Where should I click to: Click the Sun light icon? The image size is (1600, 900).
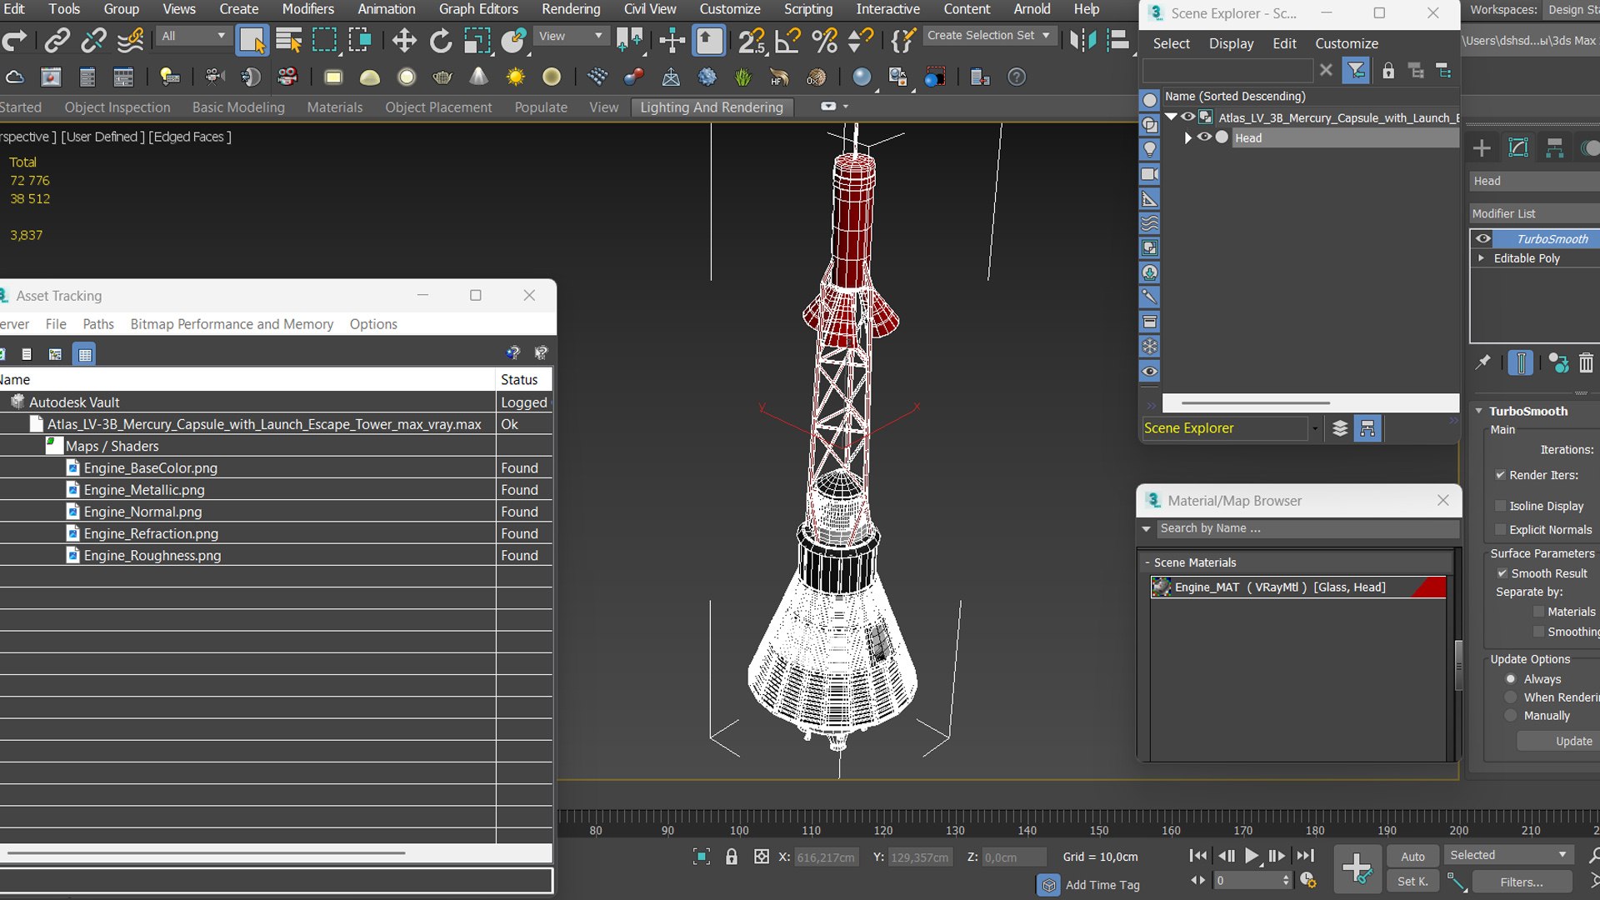tap(516, 77)
